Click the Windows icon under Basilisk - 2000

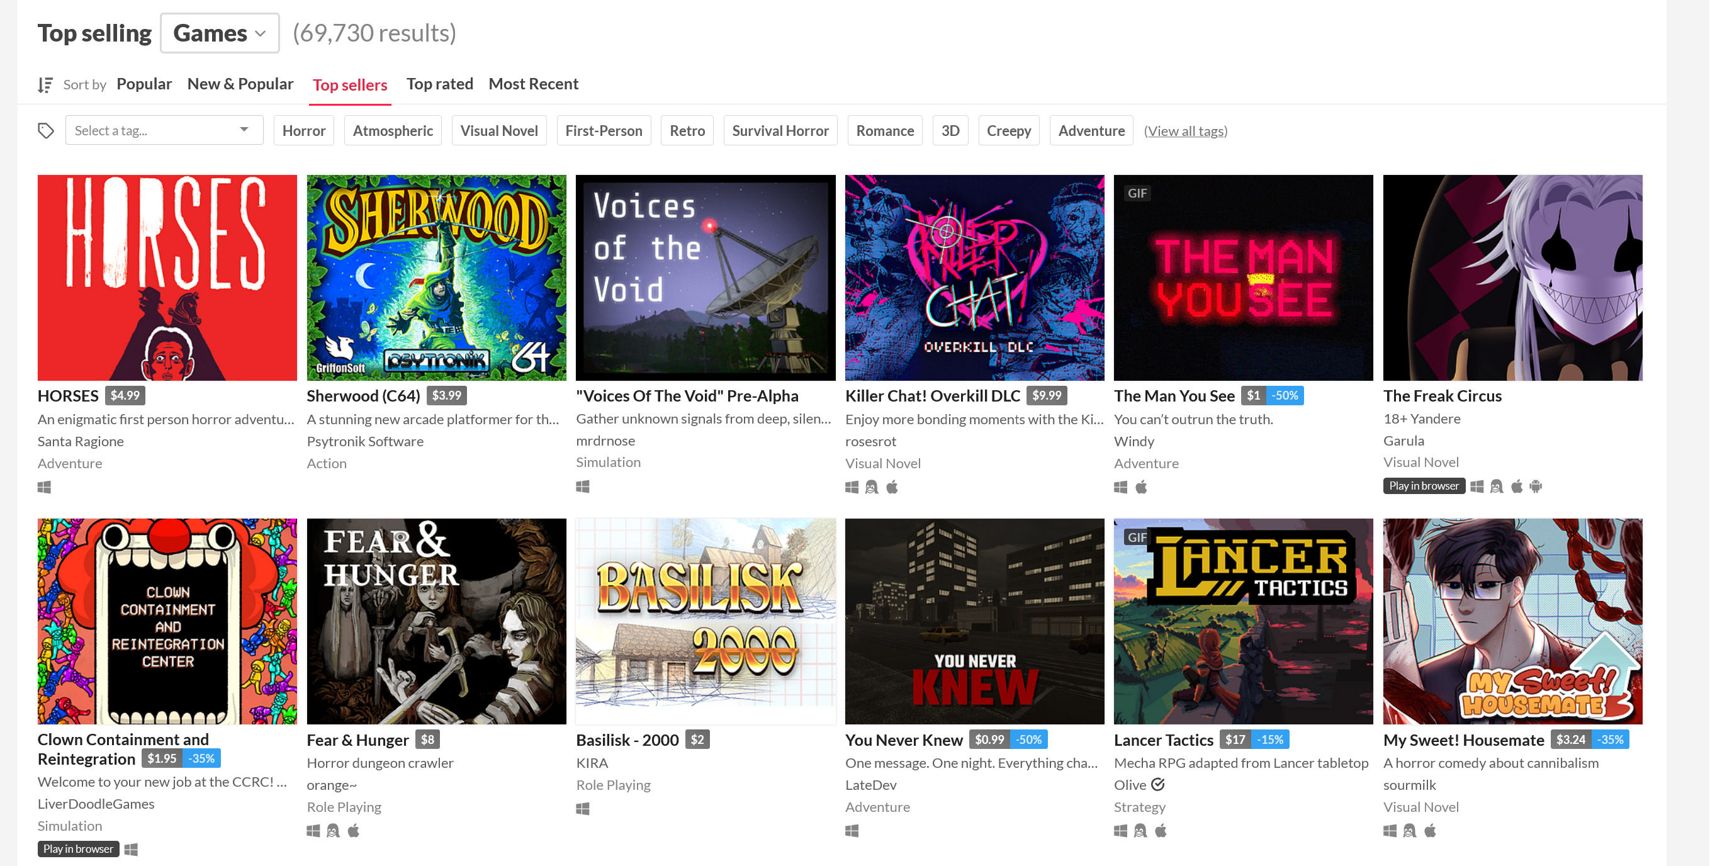tap(583, 809)
